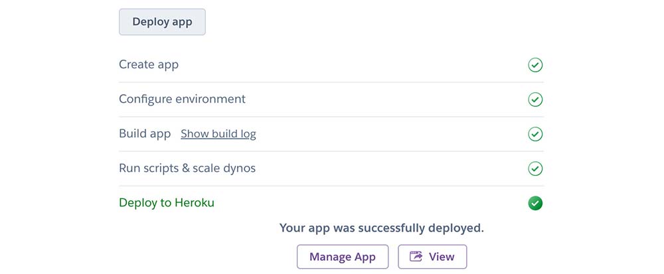Viewport: 664px width, 274px height.
Task: Select the Create app step label
Action: (149, 65)
